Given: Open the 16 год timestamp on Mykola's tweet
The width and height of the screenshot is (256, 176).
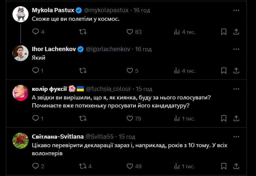Looking at the screenshot, I should pos(142,10).
